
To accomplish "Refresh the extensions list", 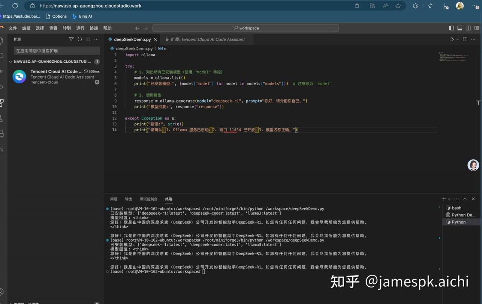I will (79, 39).
